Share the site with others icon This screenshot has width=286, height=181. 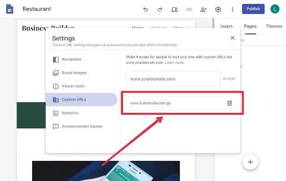203,9
